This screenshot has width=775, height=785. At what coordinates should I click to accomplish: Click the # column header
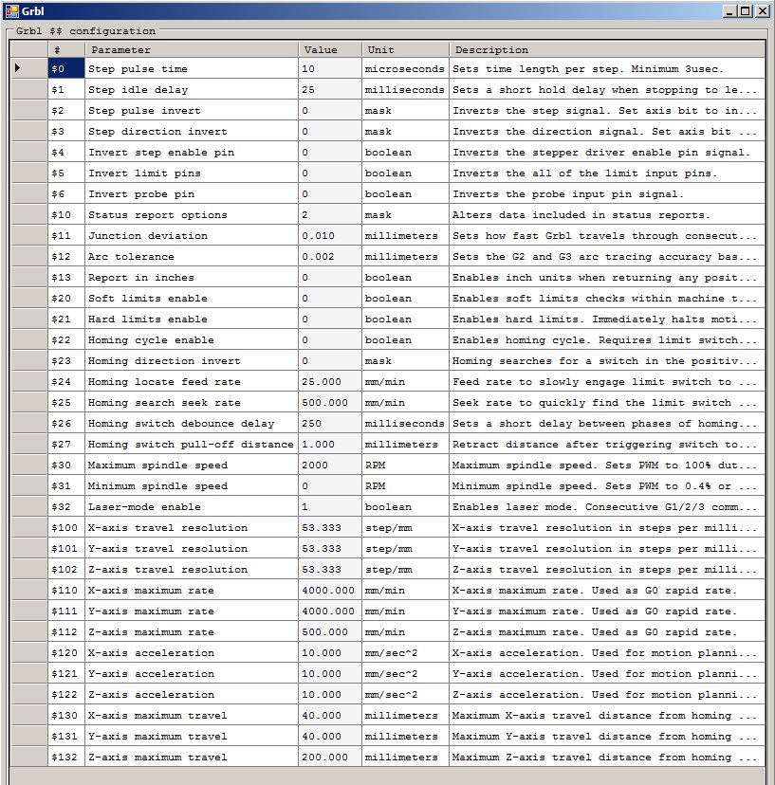pyautogui.click(x=66, y=49)
